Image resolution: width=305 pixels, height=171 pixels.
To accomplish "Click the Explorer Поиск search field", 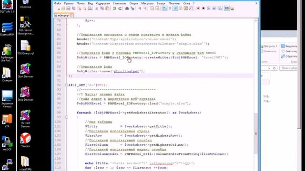I will 289,68.
